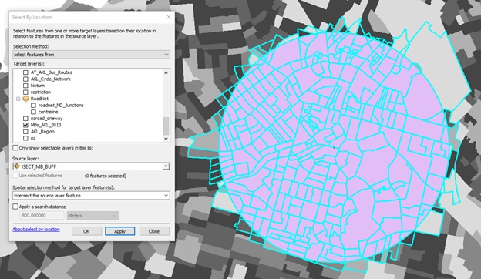Open the Selection method dropdown

pos(91,55)
